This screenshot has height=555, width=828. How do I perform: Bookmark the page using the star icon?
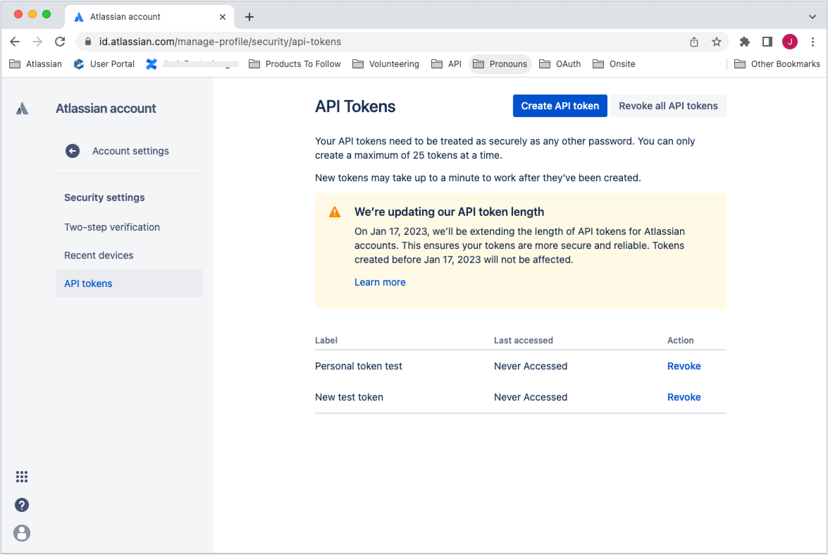click(x=716, y=41)
